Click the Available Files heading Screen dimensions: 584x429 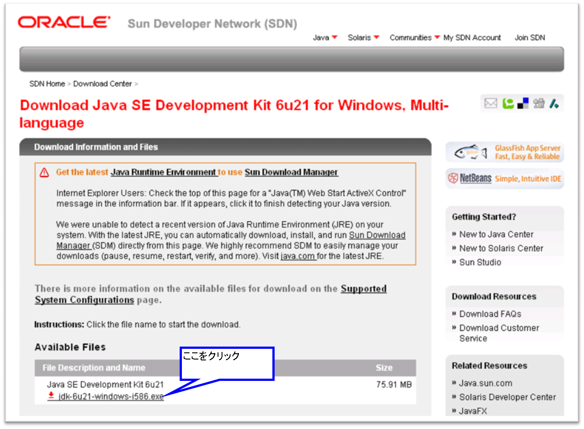pos(70,347)
